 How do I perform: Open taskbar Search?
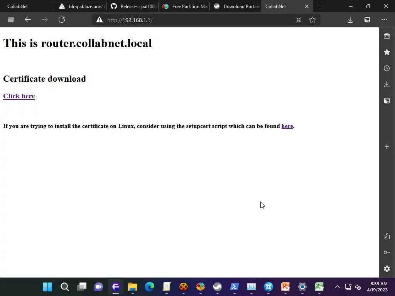[65, 287]
